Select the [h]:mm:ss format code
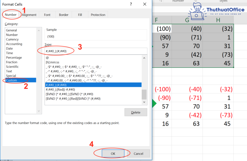Screen dimensions: 247x161 93,62
